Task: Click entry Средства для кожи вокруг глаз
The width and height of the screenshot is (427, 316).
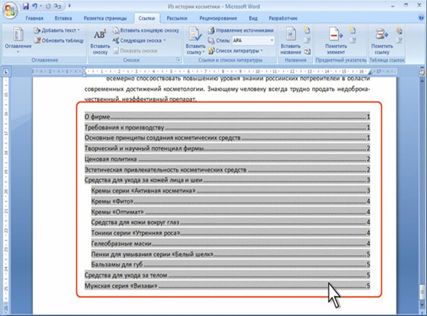Action: coord(230,222)
